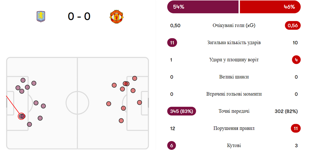The width and height of the screenshot is (312, 150).
Task: Click the 46% possession bar segment
Action: click(x=270, y=7)
